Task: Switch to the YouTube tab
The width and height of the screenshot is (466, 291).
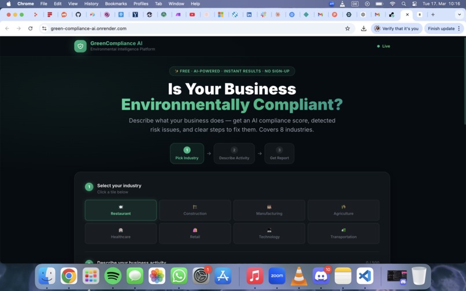Action: pos(193,14)
